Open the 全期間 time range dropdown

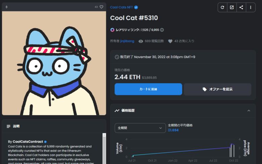[x=140, y=128]
